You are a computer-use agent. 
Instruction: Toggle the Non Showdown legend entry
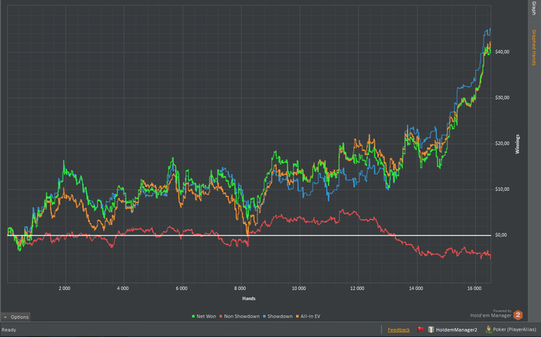point(240,317)
